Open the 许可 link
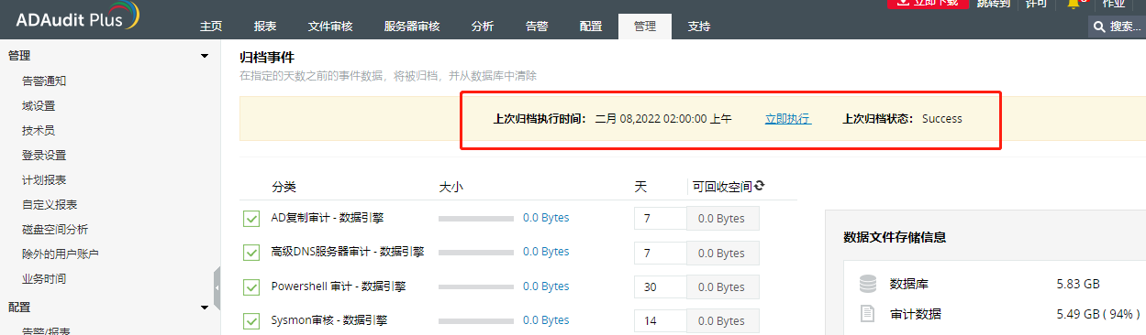This screenshot has width=1146, height=335. coord(1035,4)
